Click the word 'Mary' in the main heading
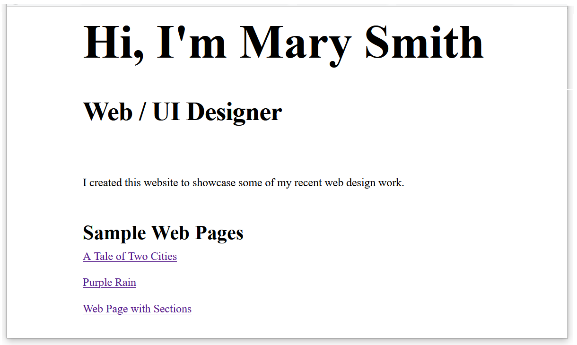577x345 pixels. [295, 43]
